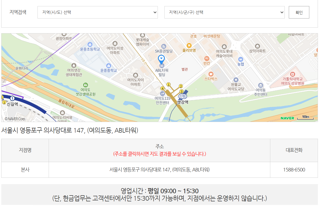Click the 신림 line badge at 샛강역
The height and width of the screenshot is (211, 324).
182,96
